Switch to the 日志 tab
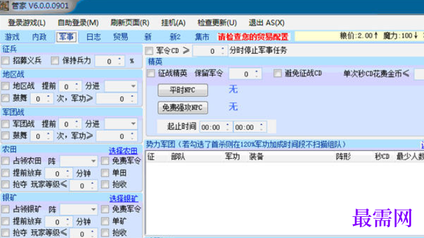424x238 pixels. (93, 36)
